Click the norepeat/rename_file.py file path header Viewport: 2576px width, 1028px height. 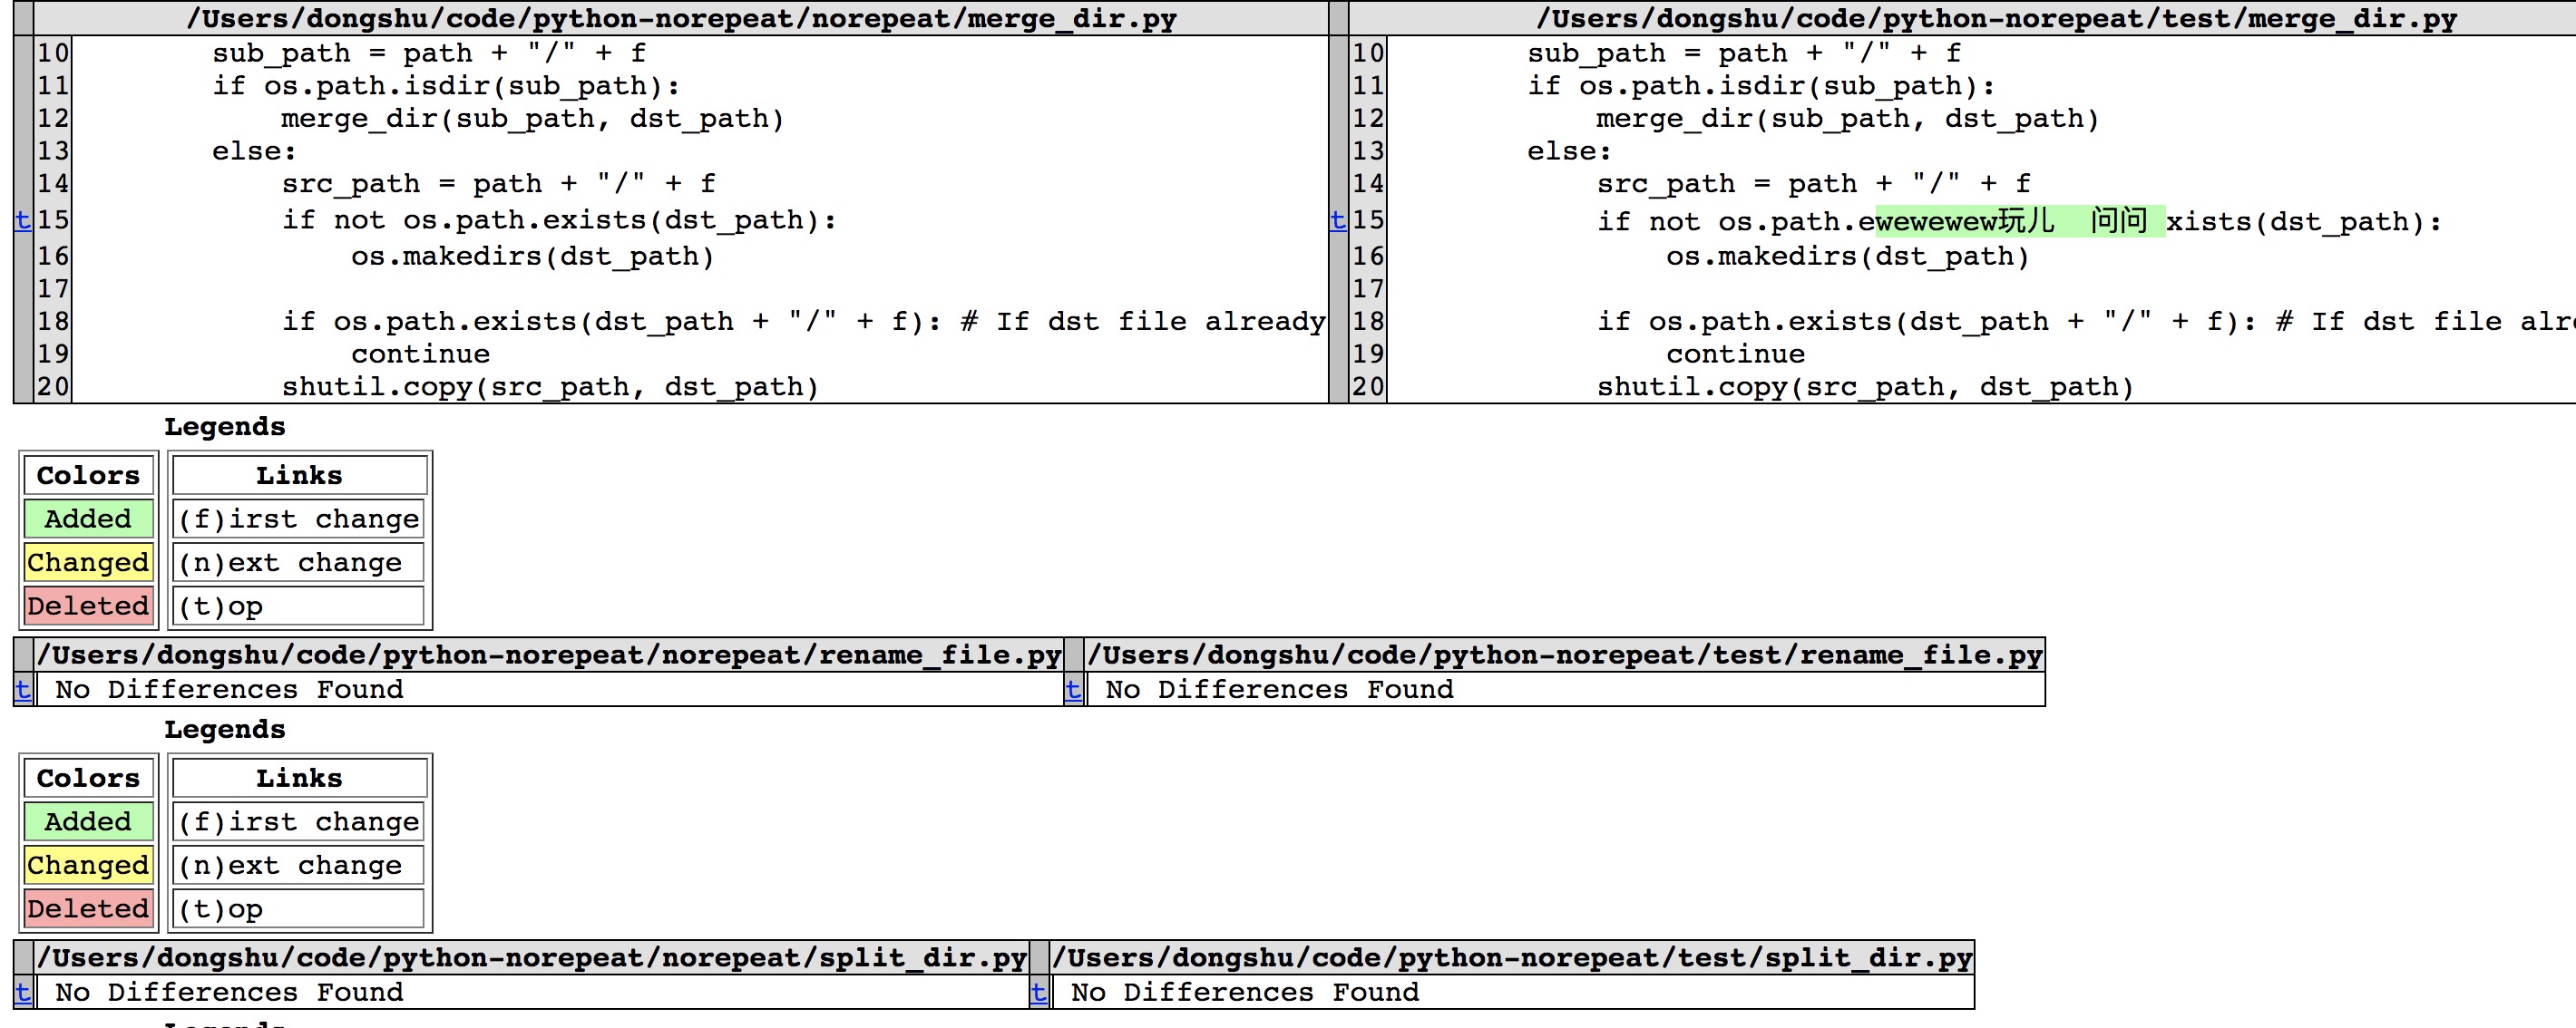click(548, 655)
